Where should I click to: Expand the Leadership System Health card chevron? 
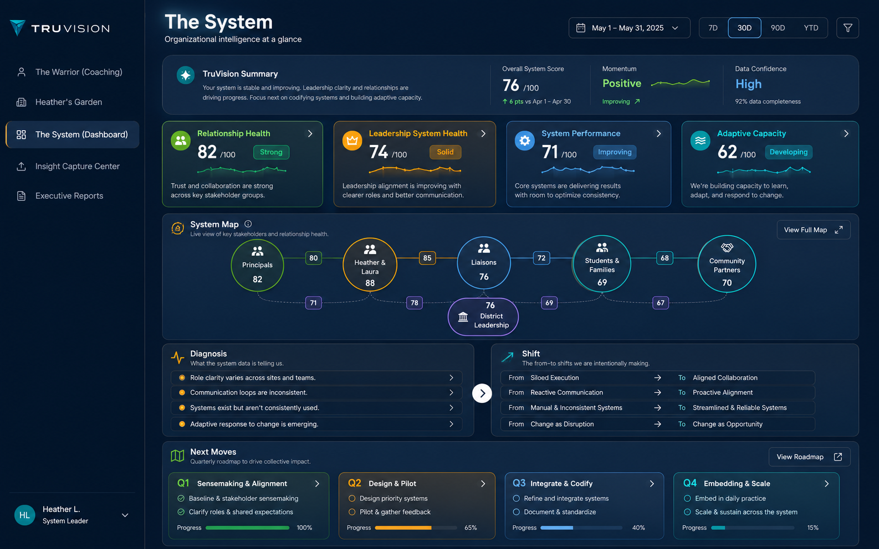tap(483, 133)
